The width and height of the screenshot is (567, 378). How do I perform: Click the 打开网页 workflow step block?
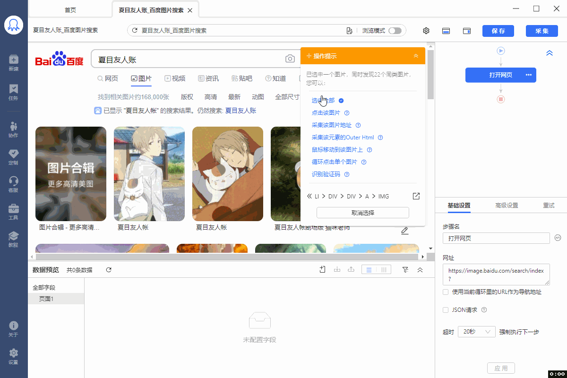[501, 75]
